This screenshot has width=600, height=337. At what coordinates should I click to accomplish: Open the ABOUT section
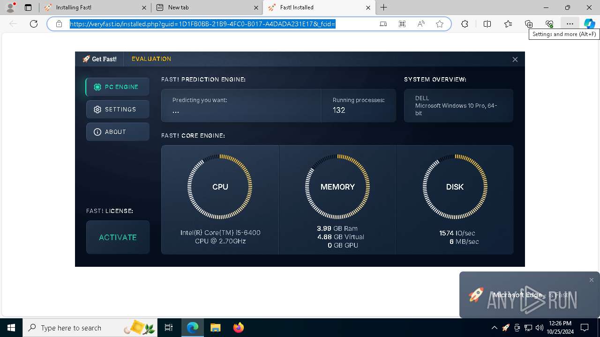click(118, 132)
